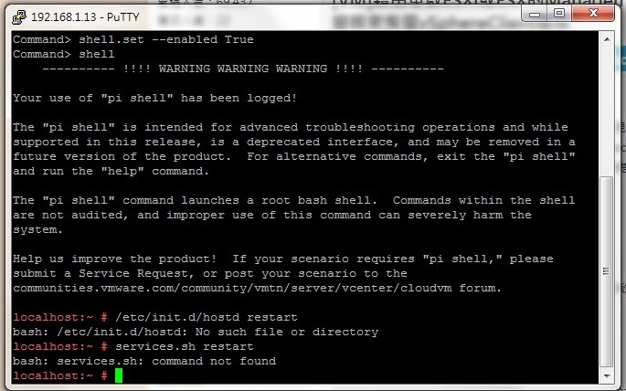The image size is (626, 391).
Task: Click 'command not found' error message
Action: point(214,361)
